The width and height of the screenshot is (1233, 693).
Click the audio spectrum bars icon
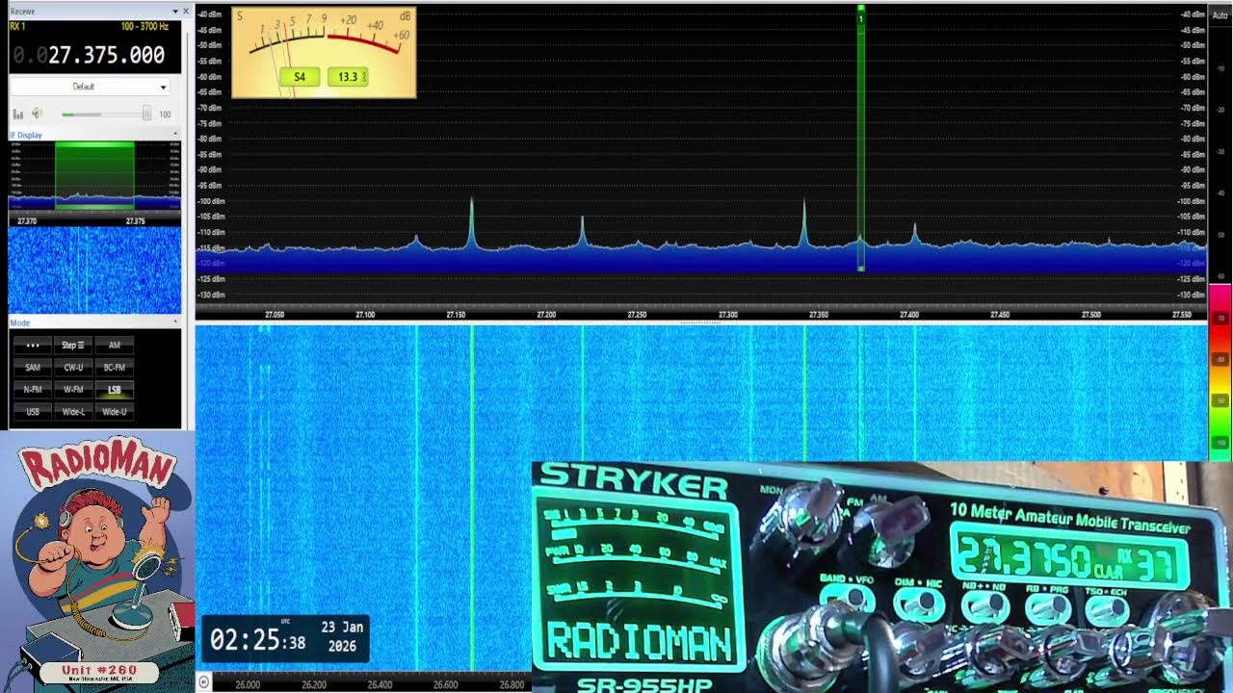(x=17, y=115)
